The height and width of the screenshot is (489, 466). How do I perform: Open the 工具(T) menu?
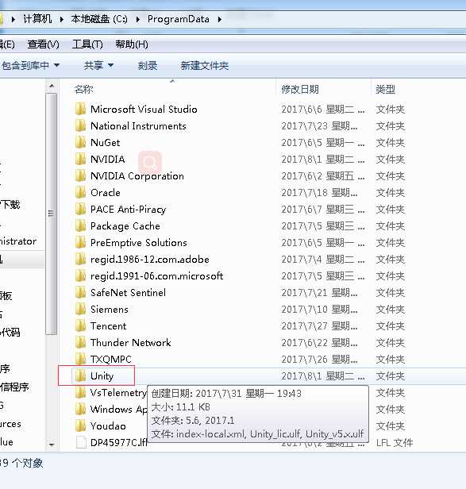point(87,44)
